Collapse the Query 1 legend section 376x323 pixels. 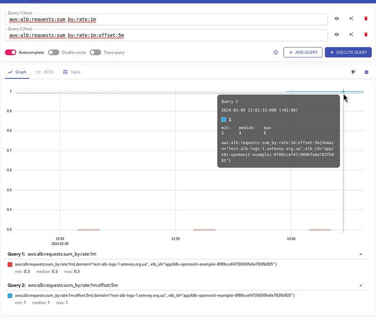click(x=360, y=254)
